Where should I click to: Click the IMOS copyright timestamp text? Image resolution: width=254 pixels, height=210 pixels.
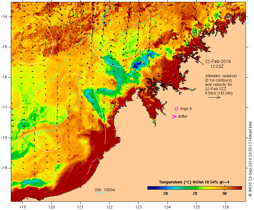[250, 159]
